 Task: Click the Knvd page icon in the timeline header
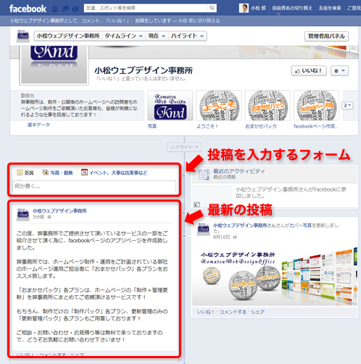click(23, 36)
